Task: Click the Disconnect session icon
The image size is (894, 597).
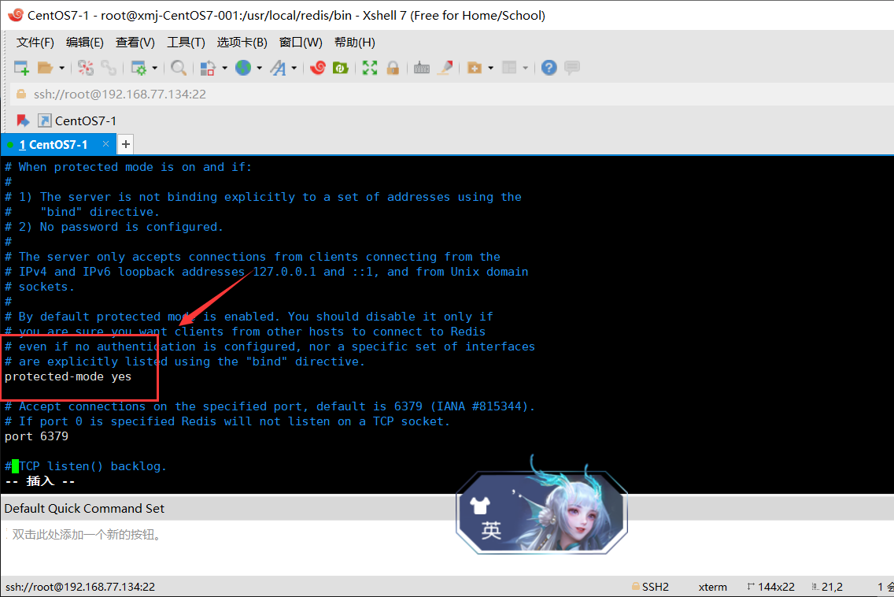Action: click(x=86, y=68)
